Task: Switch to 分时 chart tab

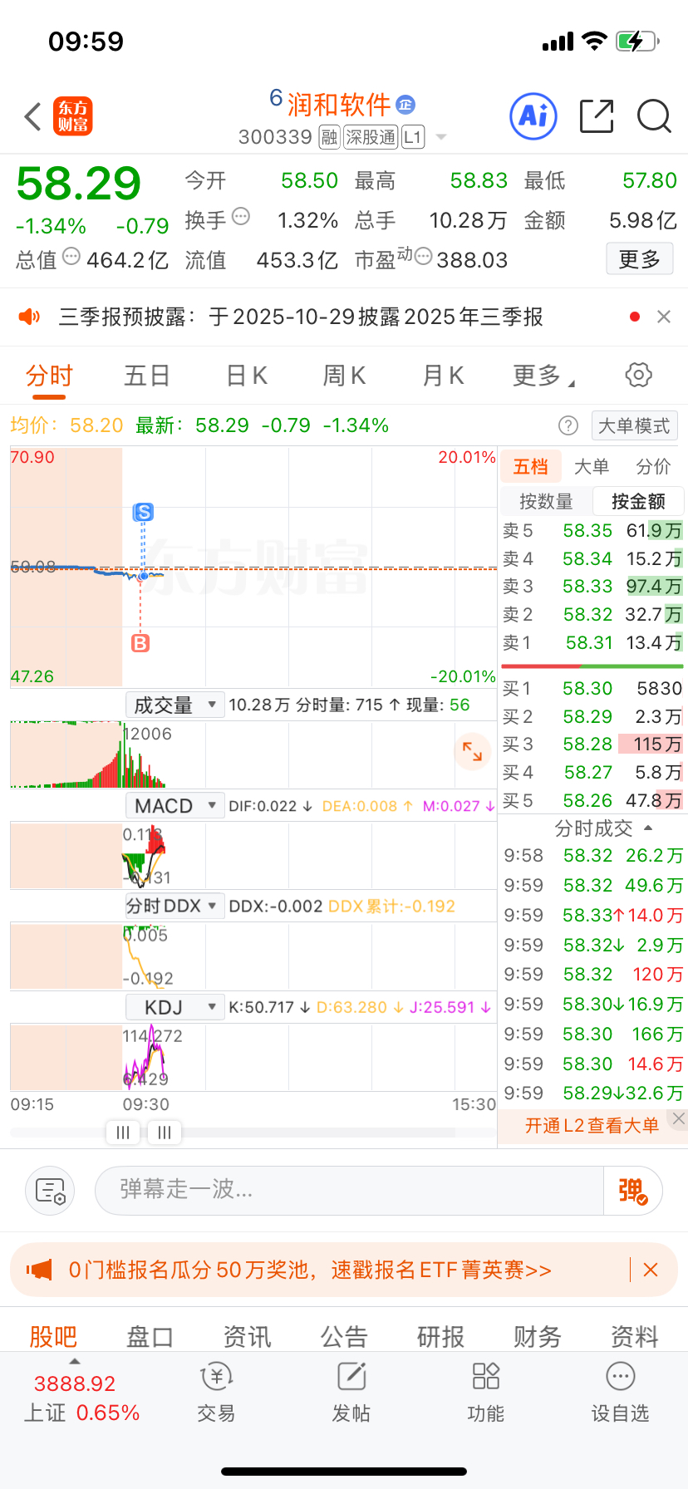Action: [x=49, y=376]
